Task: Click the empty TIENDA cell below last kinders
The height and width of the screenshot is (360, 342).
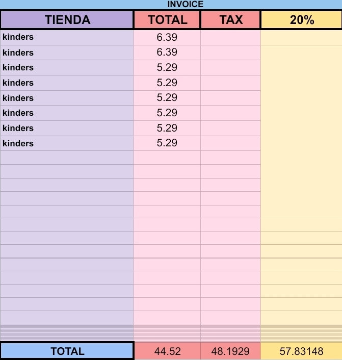Action: coord(67,158)
